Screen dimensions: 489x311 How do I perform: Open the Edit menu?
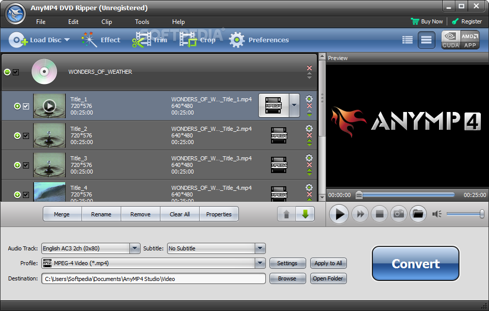[73, 22]
